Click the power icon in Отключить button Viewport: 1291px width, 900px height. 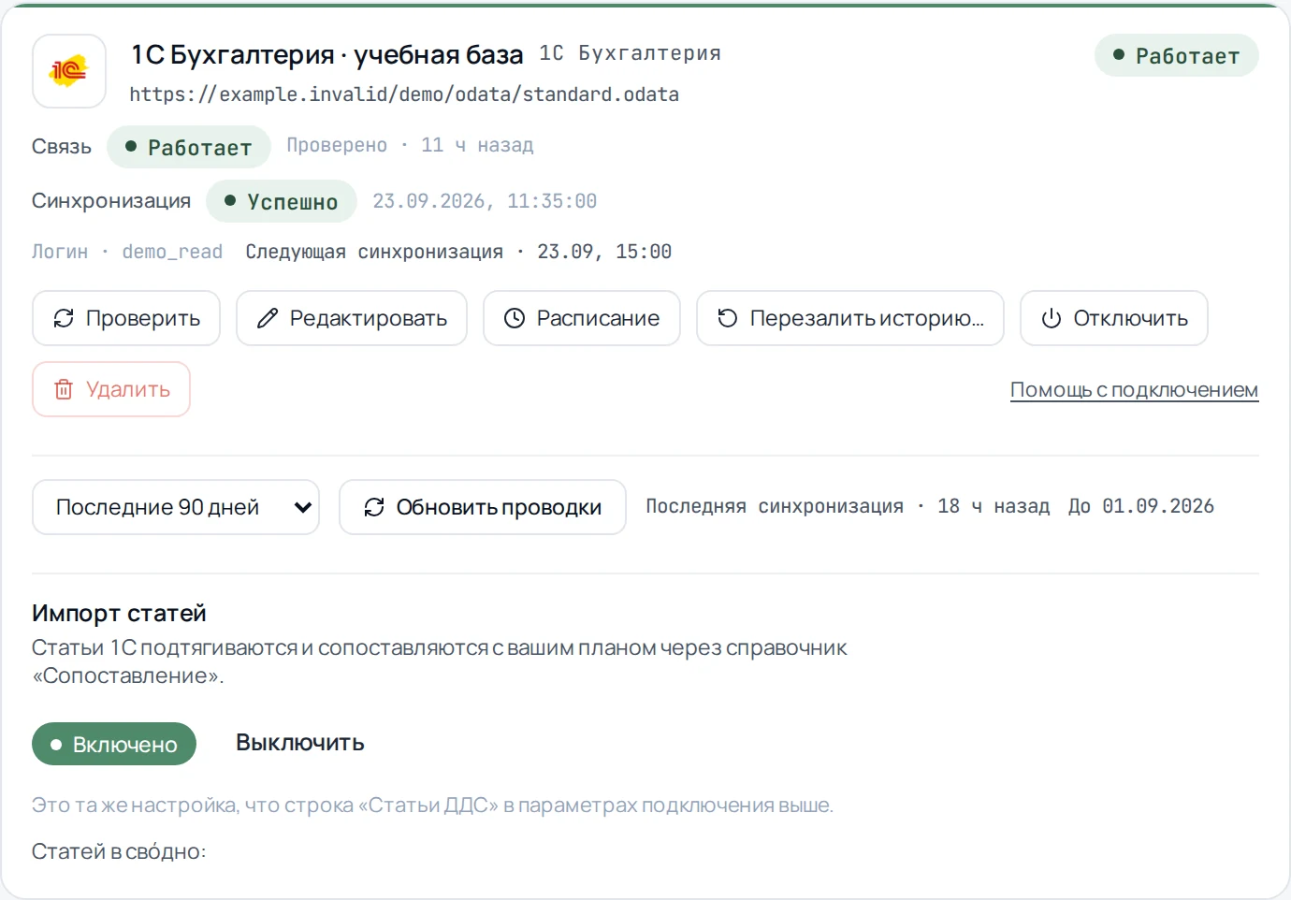[1052, 318]
